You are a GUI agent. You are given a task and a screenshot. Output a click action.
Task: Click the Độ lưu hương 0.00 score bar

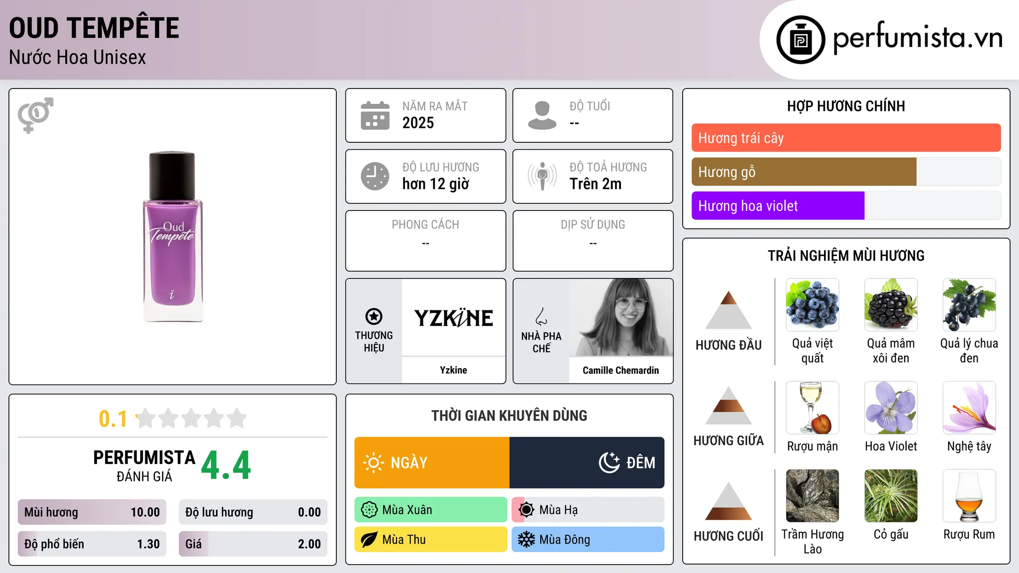(x=253, y=512)
